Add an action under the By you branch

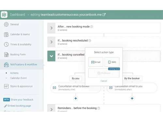(76, 98)
